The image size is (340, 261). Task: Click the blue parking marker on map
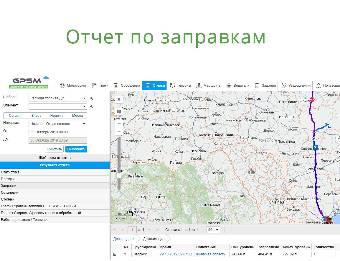(315, 148)
